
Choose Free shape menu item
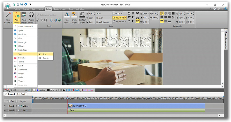pos(25,50)
